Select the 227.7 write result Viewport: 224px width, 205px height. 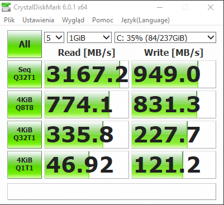click(x=174, y=135)
